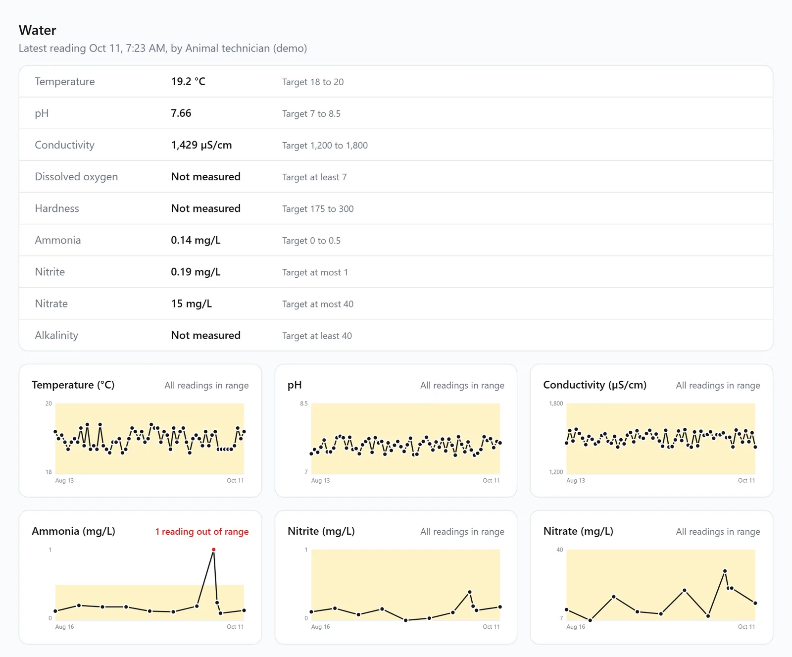Click the Conductivity value 1,429 µS/cm
Viewport: 792px width, 657px height.
pos(201,145)
